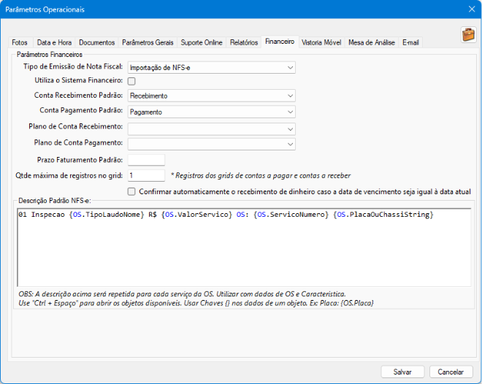Viewport: 482px width, 384px height.
Task: Close the Parâmetros Operacionais window
Action: (472, 9)
